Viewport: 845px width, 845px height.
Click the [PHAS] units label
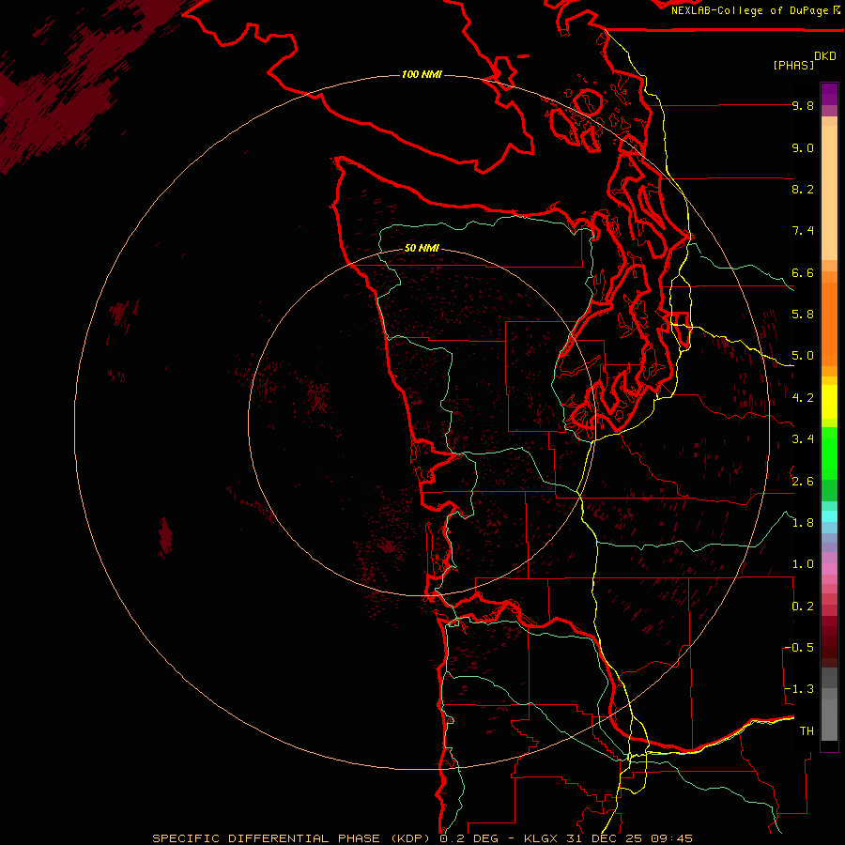[x=793, y=66]
